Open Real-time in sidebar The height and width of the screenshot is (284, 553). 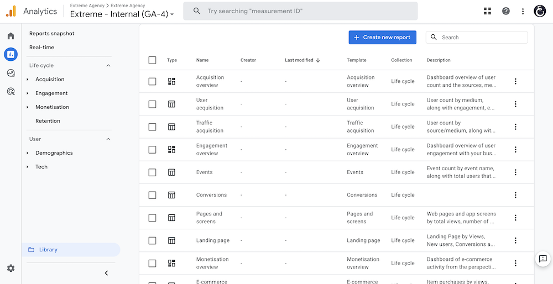tap(41, 47)
